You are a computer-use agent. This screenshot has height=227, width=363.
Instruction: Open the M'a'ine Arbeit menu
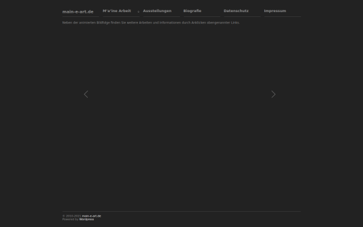click(117, 11)
